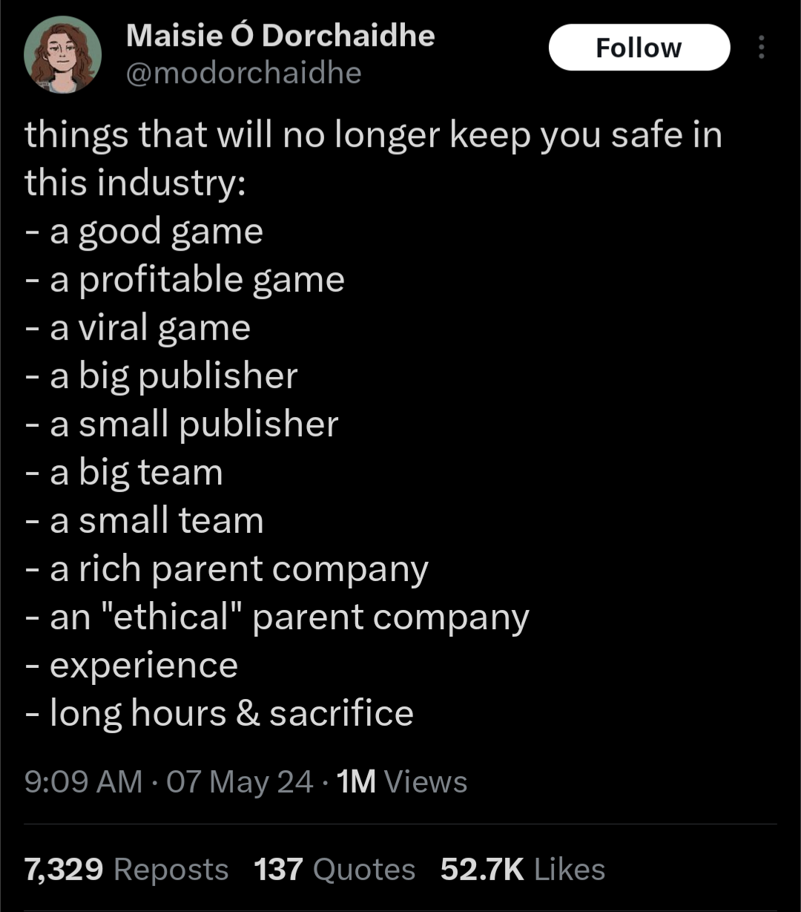This screenshot has width=801, height=912.
Task: Follow Maisie Ó Dorchaidhe
Action: tap(639, 47)
